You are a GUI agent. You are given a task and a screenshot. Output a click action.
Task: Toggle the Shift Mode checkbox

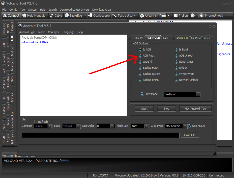click(142, 94)
